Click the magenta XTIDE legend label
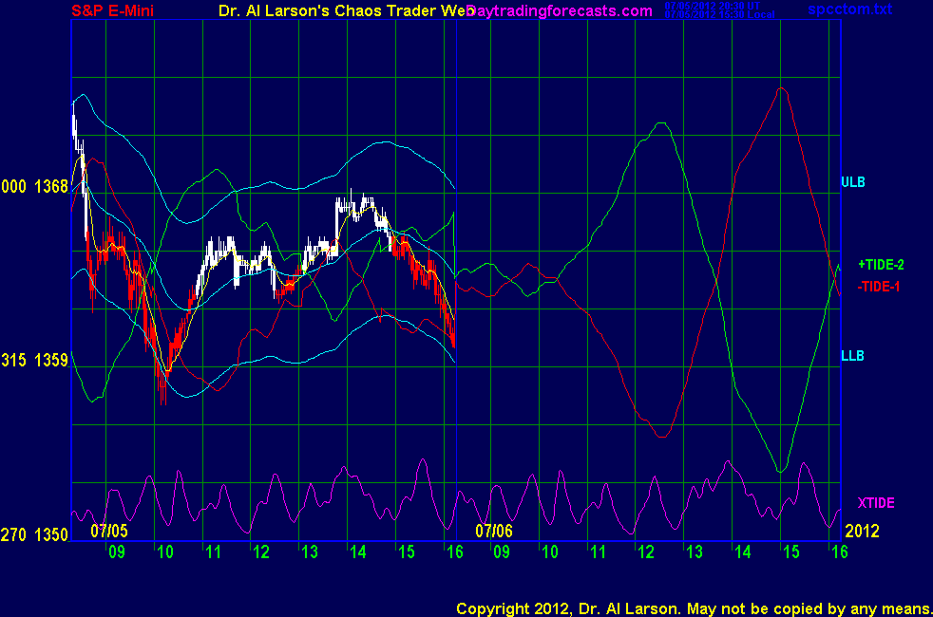This screenshot has width=933, height=617. tap(876, 502)
